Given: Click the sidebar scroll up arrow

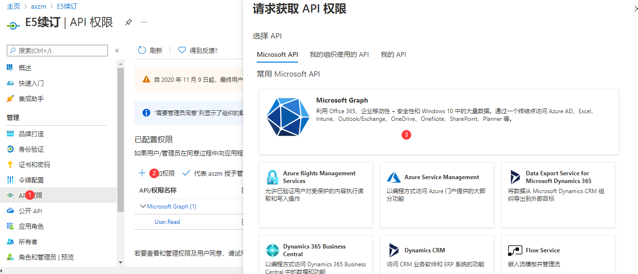Looking at the screenshot, I should click(120, 63).
